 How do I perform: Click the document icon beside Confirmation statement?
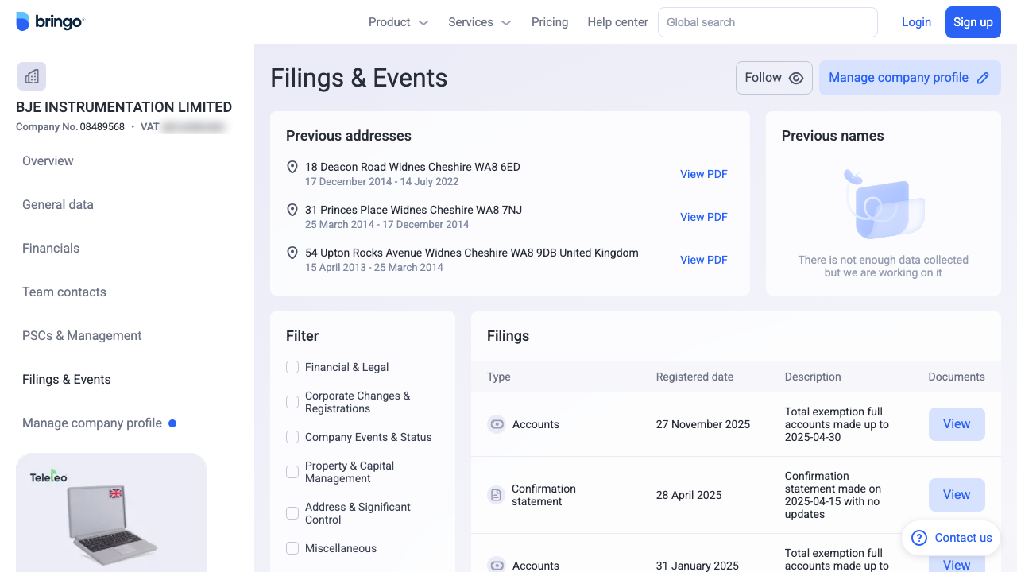pos(496,495)
